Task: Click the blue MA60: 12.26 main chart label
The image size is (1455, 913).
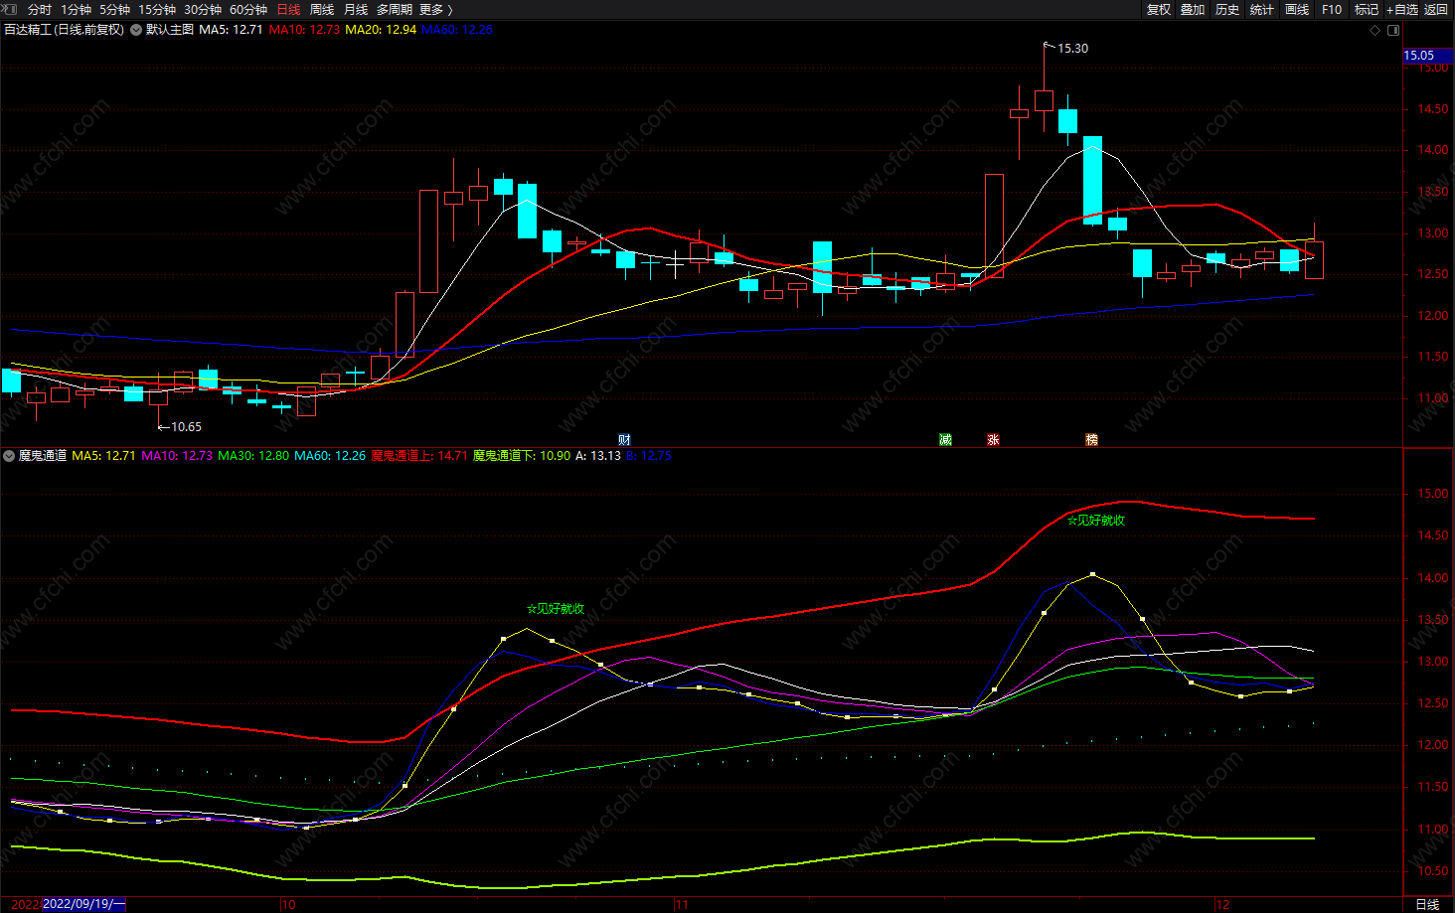Action: pyautogui.click(x=457, y=30)
